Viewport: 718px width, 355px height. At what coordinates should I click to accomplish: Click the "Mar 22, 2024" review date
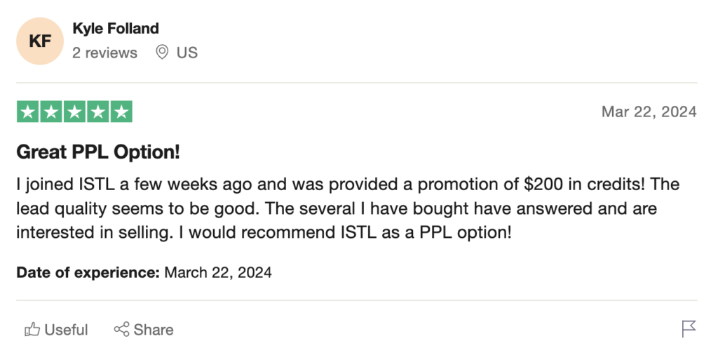(649, 112)
